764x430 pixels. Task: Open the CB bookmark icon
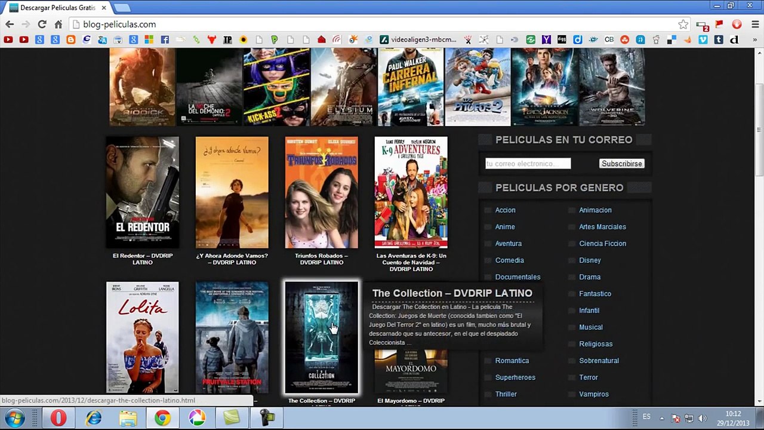click(x=609, y=39)
